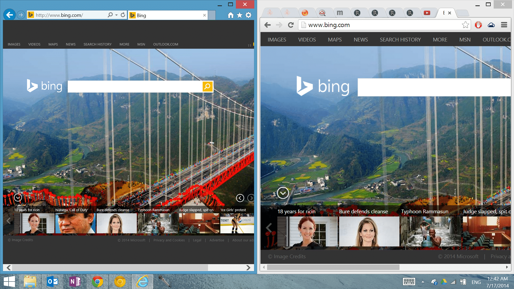Bookmark this page with Chrome star
514x289 pixels.
point(465,25)
